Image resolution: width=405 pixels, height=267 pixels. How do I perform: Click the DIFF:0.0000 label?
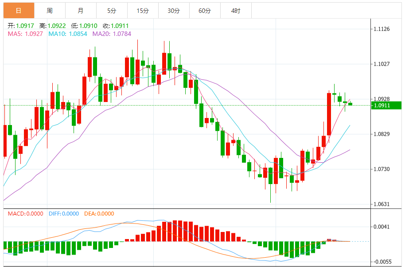tap(63, 214)
